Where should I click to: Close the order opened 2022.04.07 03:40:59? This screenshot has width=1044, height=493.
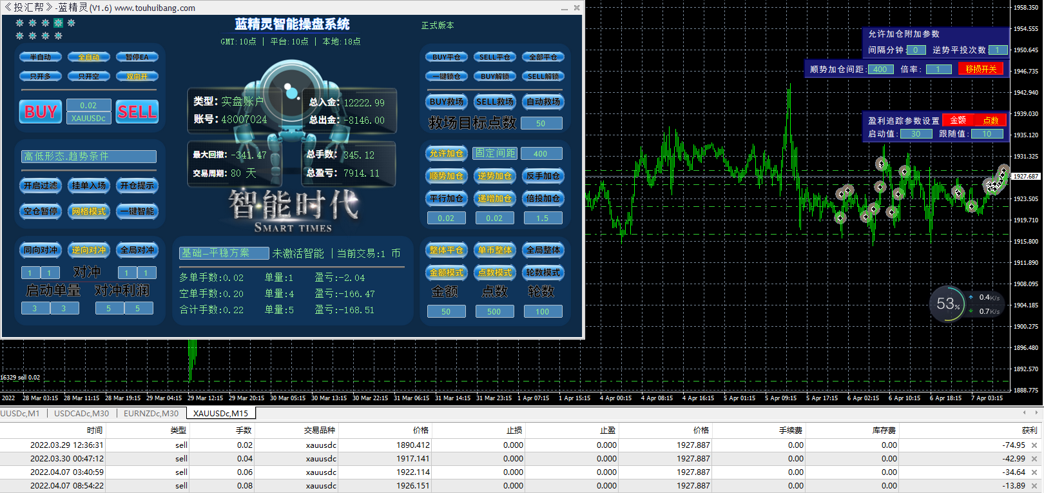(1034, 472)
